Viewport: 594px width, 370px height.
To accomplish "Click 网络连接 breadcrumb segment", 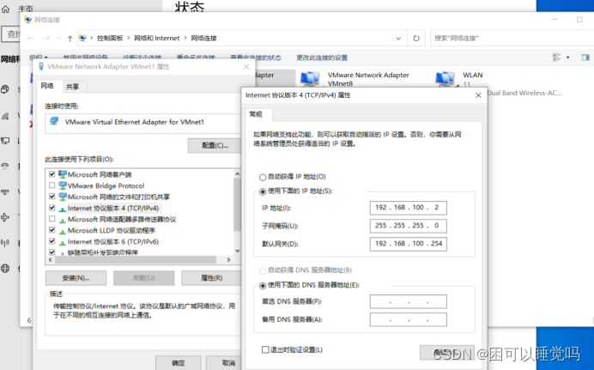I will (203, 39).
